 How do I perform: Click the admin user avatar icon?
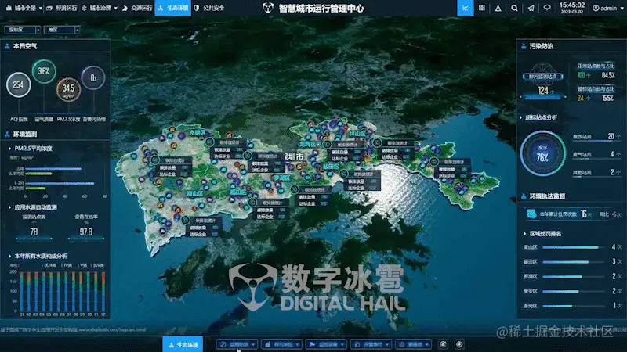pos(596,8)
